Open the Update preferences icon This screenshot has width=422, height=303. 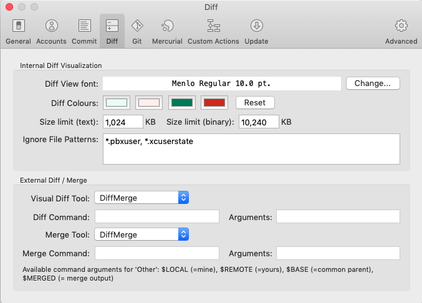coord(256,26)
